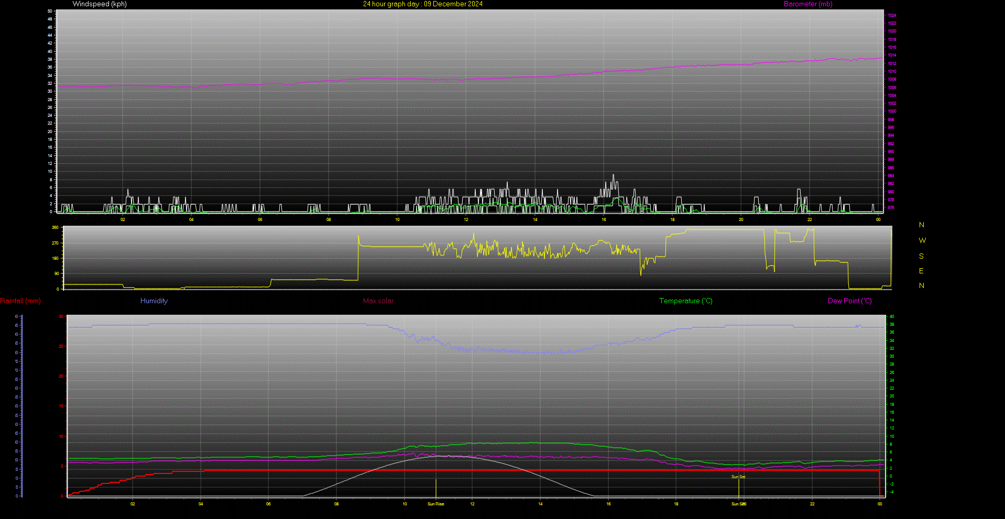This screenshot has height=519, width=1005.
Task: Click '-4' on the green temperature axis
Action: [x=892, y=492]
